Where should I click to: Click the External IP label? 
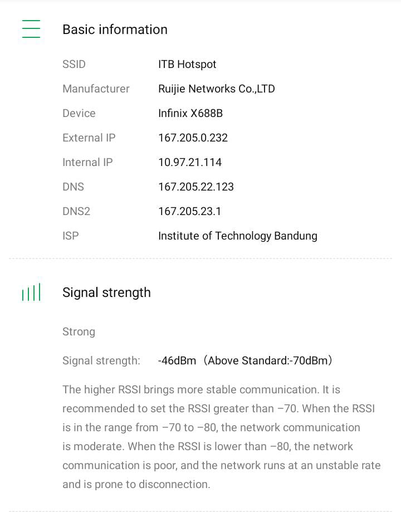pyautogui.click(x=89, y=138)
